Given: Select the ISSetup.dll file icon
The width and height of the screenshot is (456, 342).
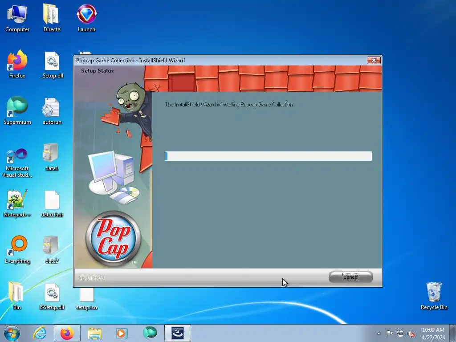Looking at the screenshot, I should click(x=52, y=297).
